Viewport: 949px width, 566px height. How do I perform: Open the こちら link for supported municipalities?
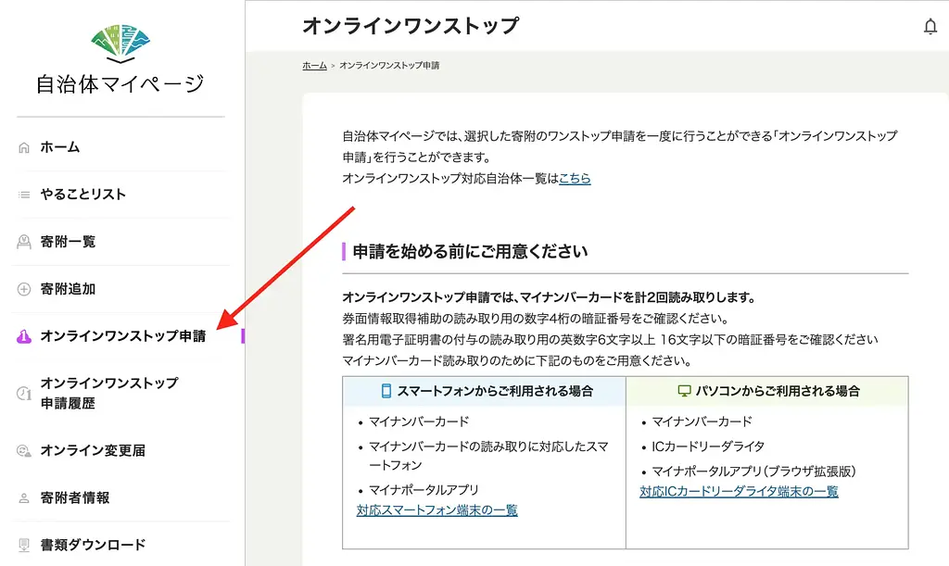[575, 180]
